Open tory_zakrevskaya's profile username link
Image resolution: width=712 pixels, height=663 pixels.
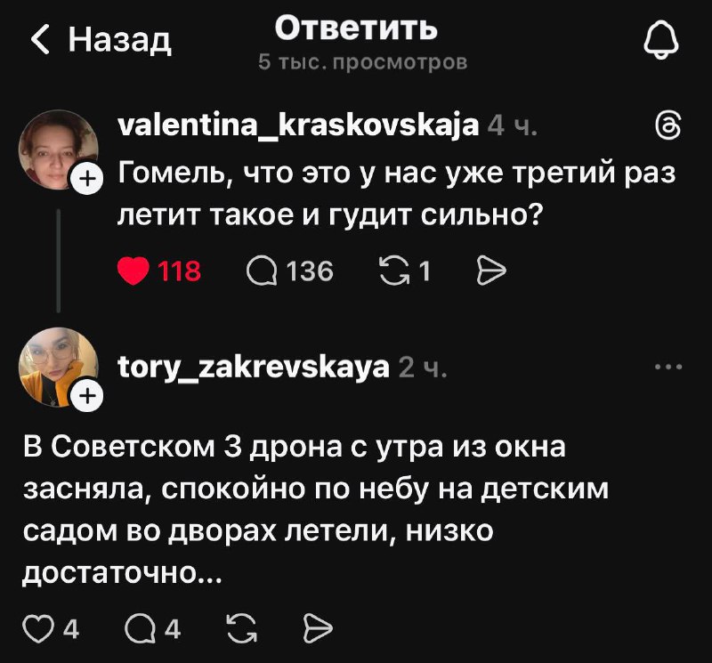coord(254,367)
